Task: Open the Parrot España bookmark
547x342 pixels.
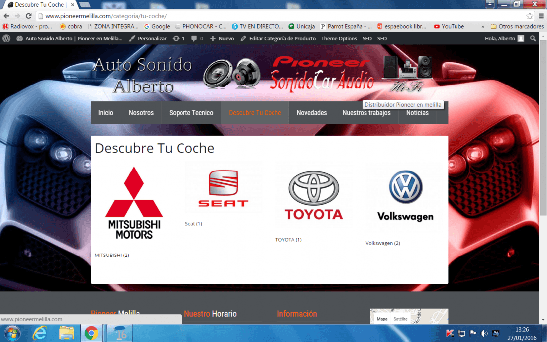Action: (x=346, y=26)
